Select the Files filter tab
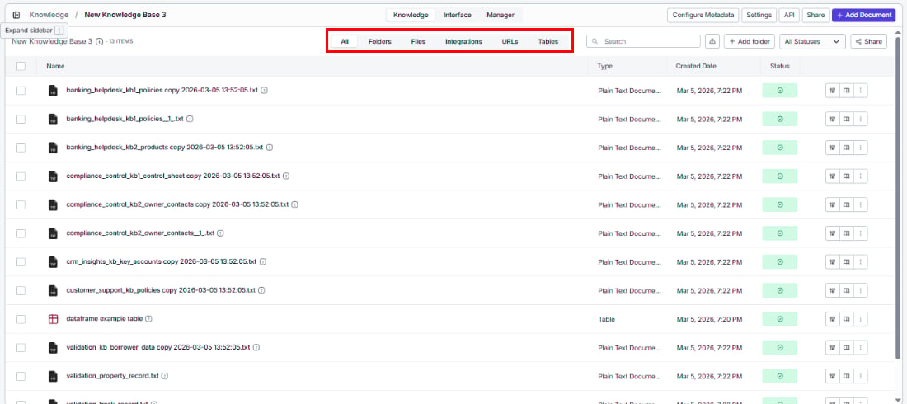 [418, 42]
